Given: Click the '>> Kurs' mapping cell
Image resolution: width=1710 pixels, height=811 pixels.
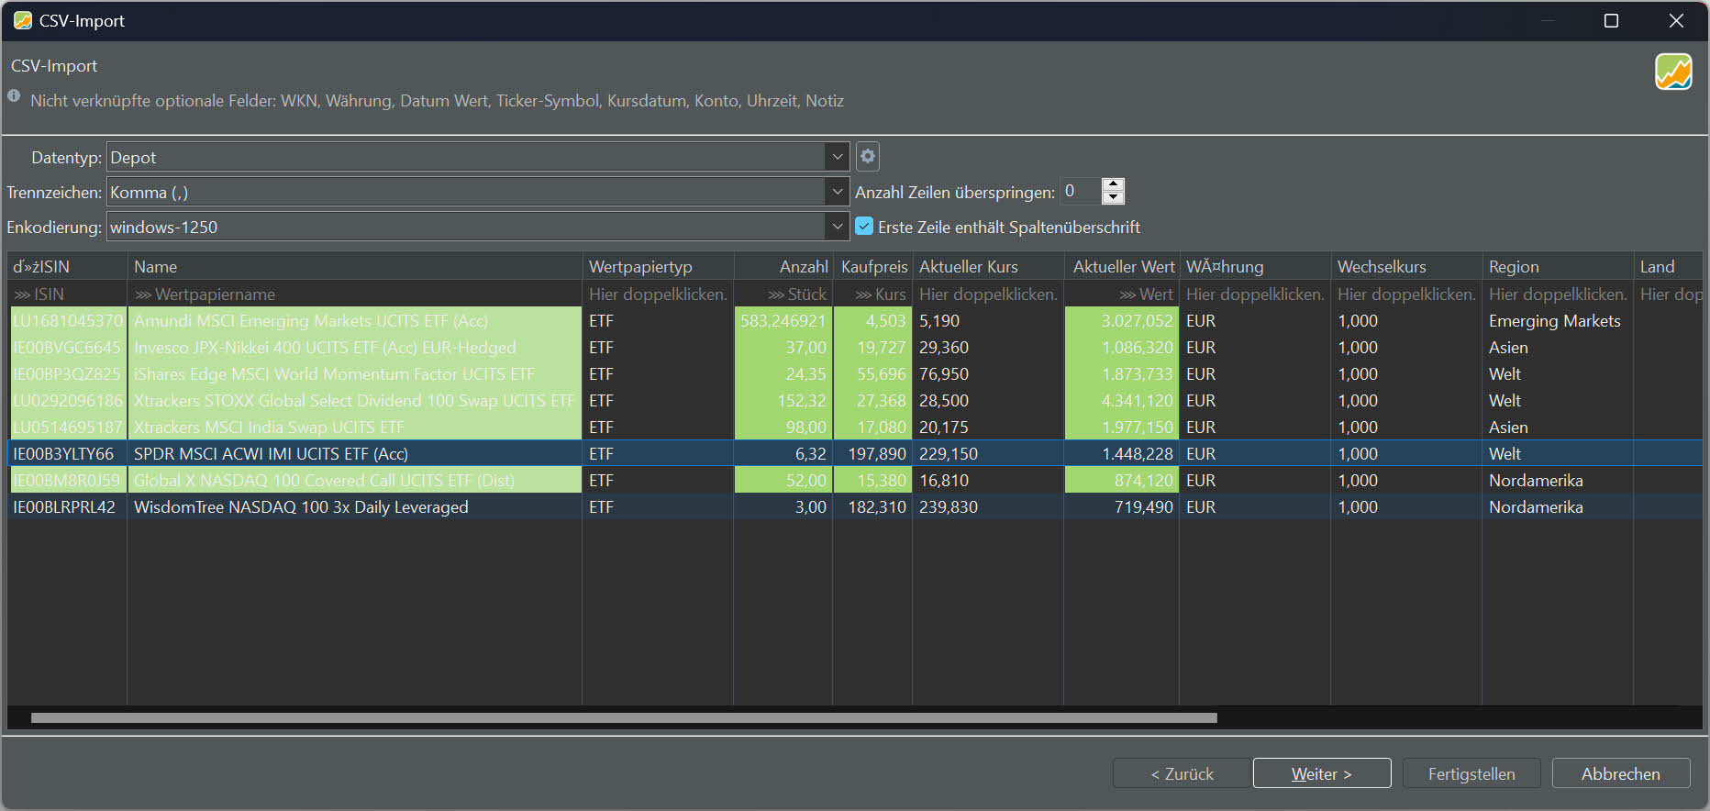Looking at the screenshot, I should coord(872,294).
